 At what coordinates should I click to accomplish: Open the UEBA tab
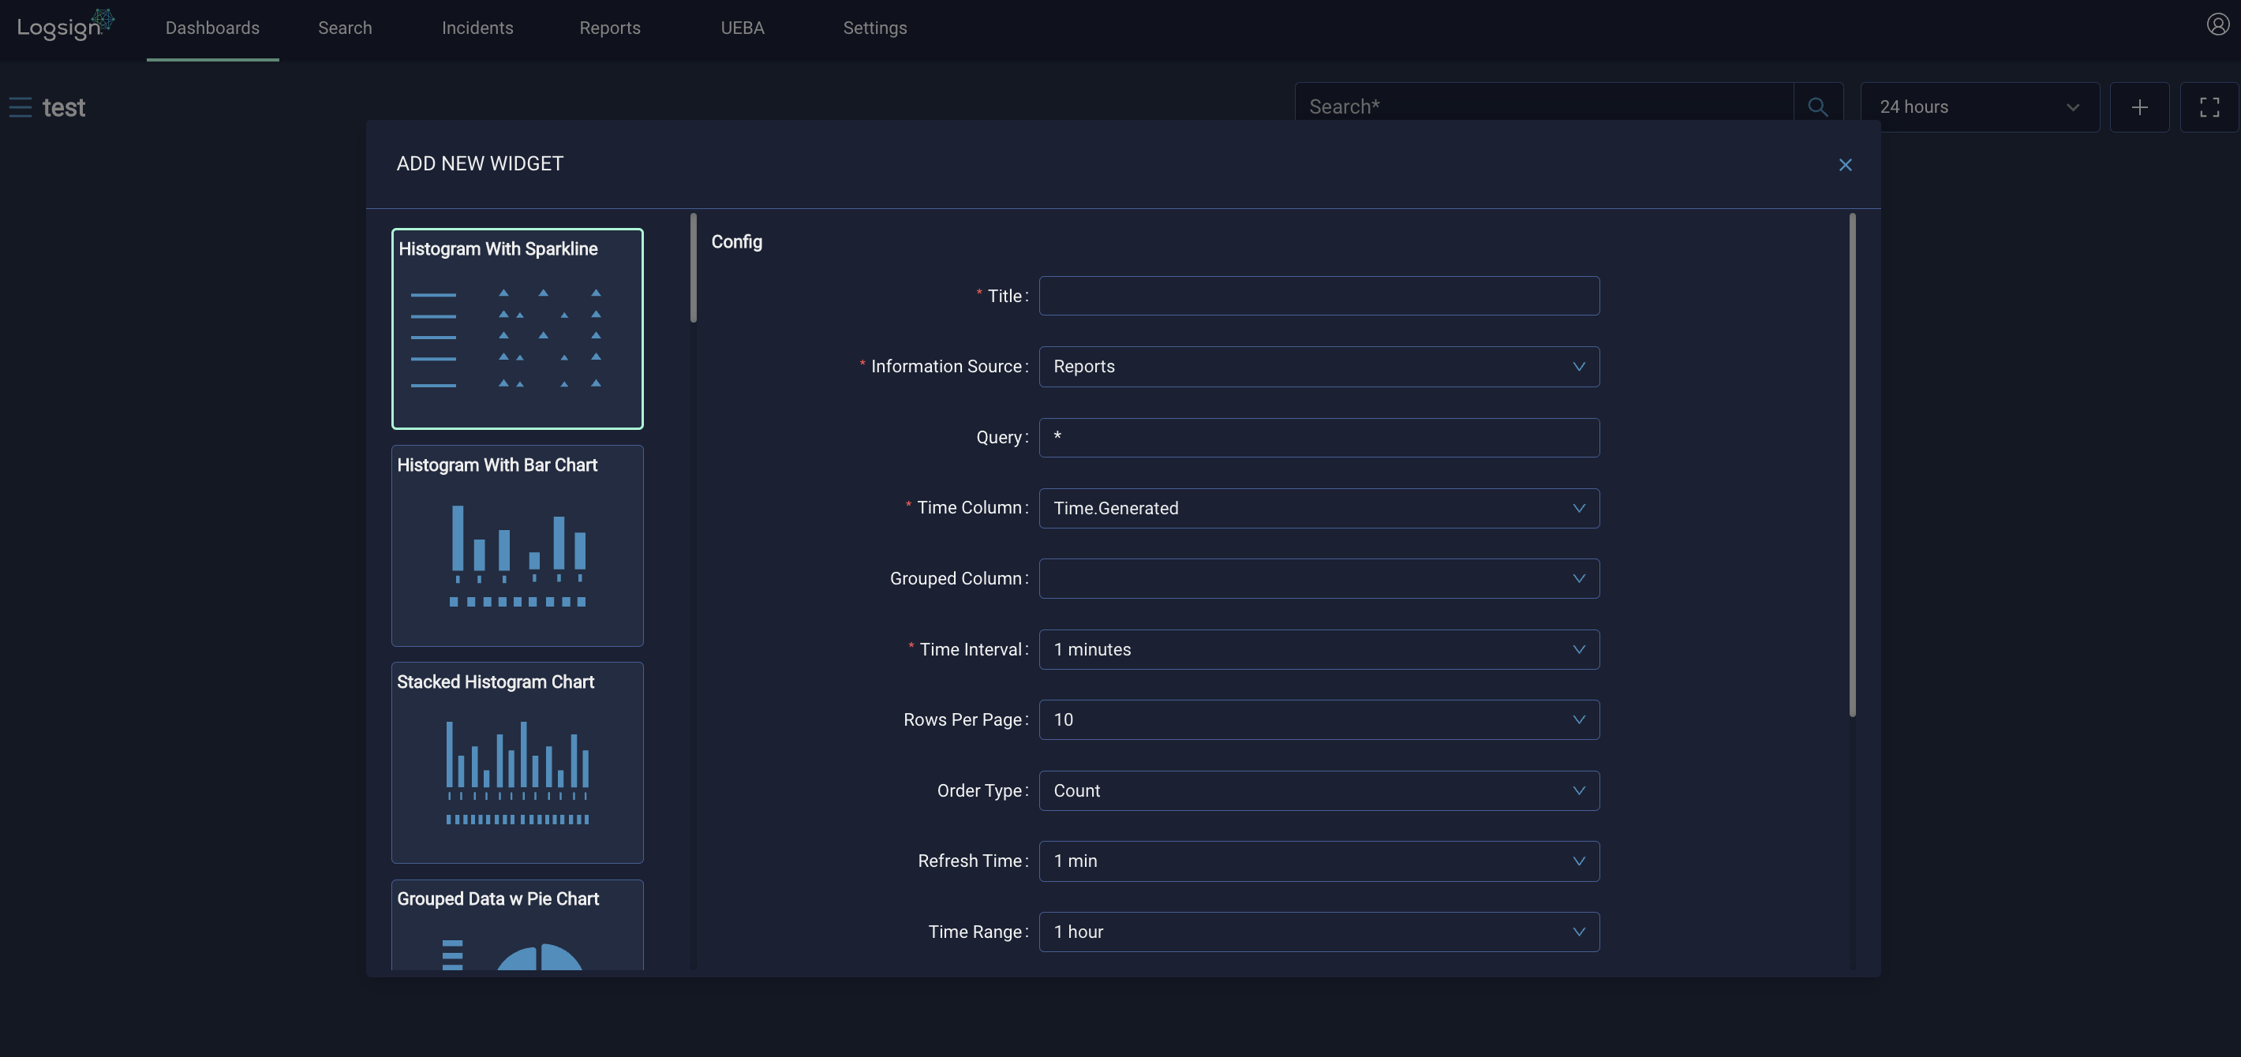click(x=742, y=28)
